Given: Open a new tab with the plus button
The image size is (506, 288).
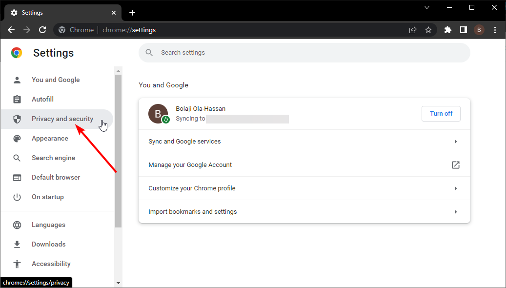Looking at the screenshot, I should (x=132, y=13).
